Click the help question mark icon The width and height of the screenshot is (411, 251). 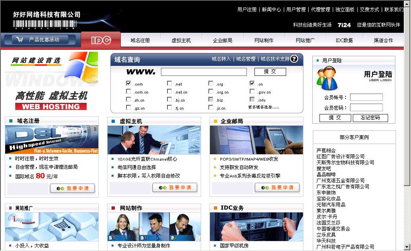pyautogui.click(x=294, y=59)
